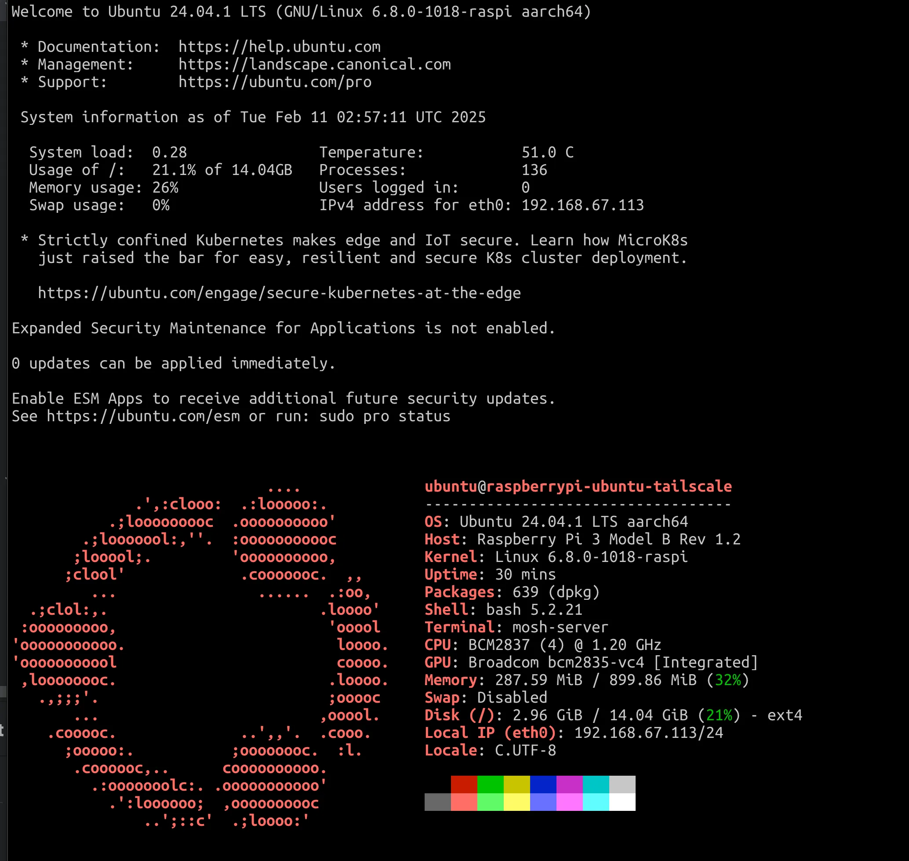
Task: Select the yellow swatch in the color palette
Action: (516, 785)
